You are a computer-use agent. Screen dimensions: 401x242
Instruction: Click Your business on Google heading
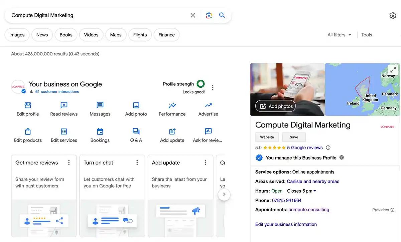[65, 84]
